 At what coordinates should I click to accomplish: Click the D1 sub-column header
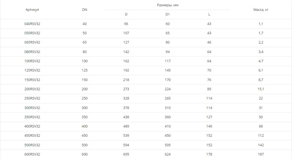[x=168, y=14]
